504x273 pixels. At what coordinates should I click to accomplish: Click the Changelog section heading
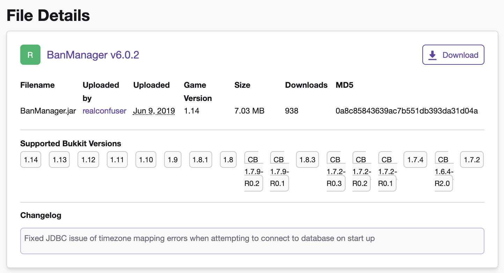pos(41,216)
